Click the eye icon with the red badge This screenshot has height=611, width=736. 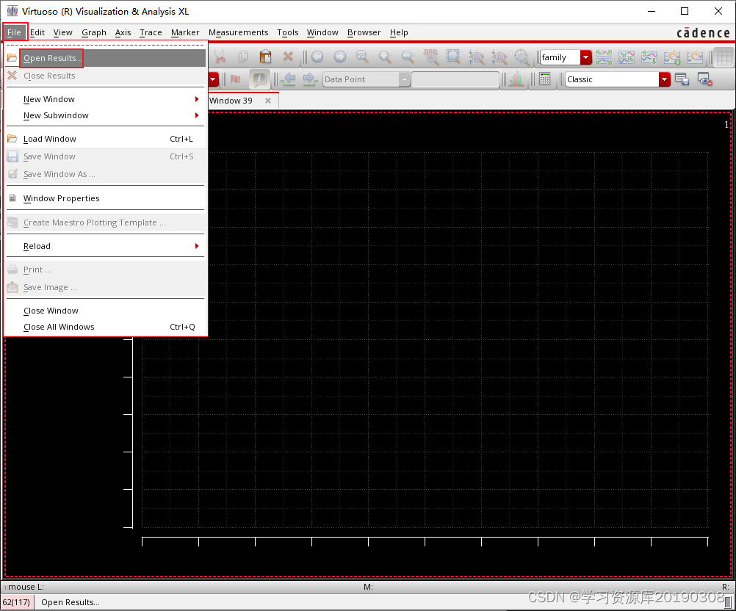pyautogui.click(x=704, y=79)
